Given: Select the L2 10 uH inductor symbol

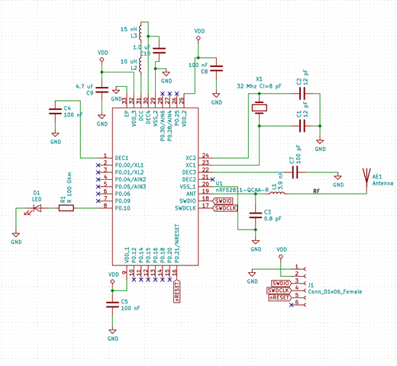Looking at the screenshot, I should point(140,65).
